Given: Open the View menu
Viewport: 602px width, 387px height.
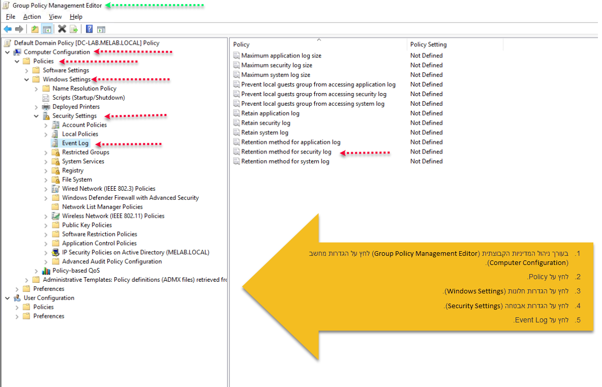Looking at the screenshot, I should (x=55, y=17).
